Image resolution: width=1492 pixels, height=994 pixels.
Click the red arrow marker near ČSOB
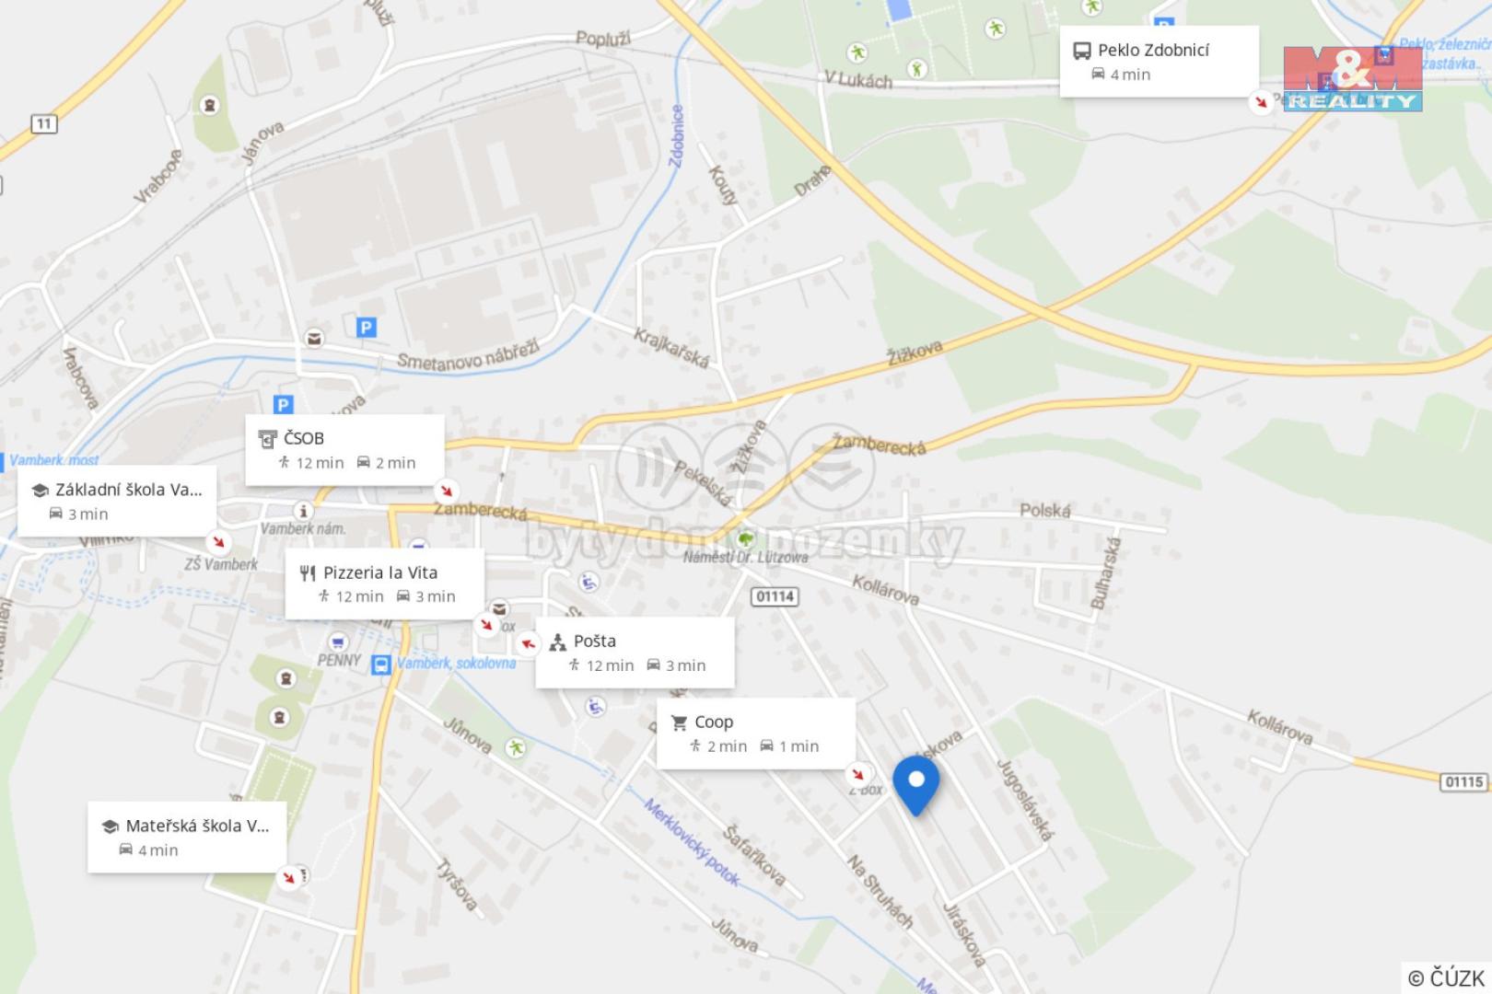447,491
